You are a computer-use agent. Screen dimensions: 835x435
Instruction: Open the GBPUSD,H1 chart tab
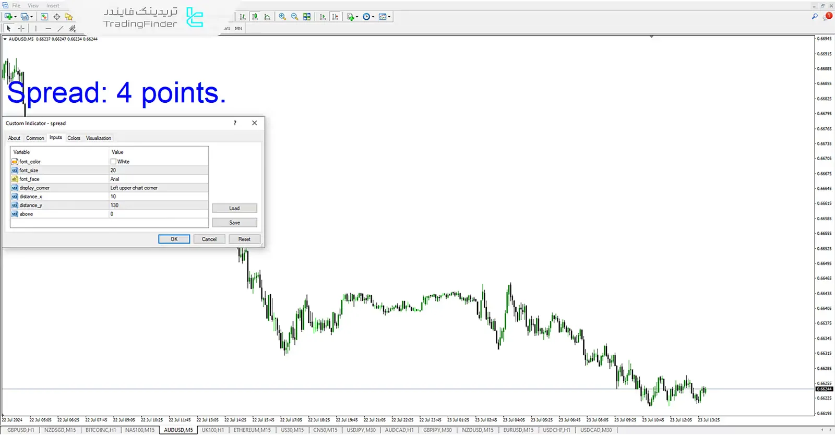[21, 430]
